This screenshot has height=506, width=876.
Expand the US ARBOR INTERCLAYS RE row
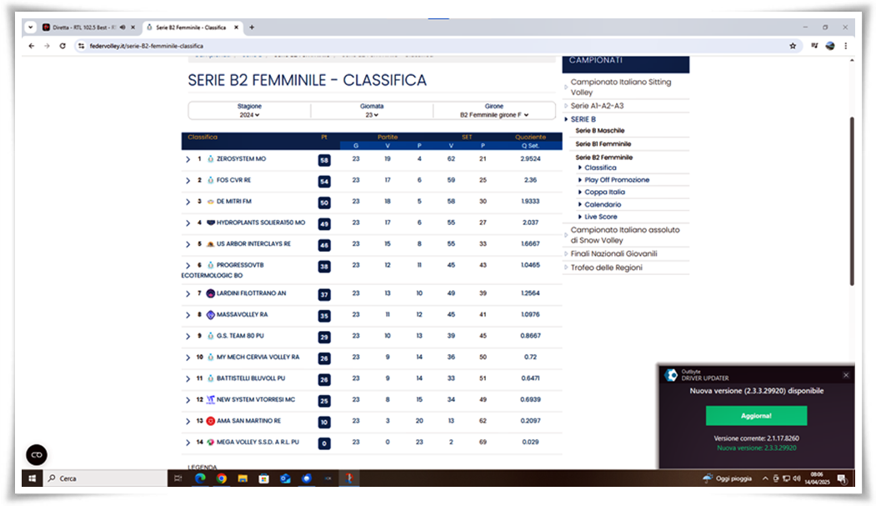pos(188,244)
